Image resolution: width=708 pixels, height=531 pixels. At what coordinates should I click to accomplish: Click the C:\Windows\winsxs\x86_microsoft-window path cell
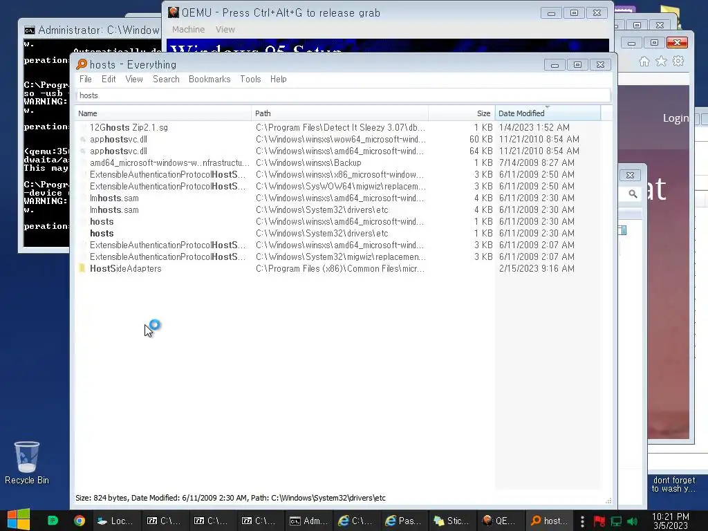(339, 175)
